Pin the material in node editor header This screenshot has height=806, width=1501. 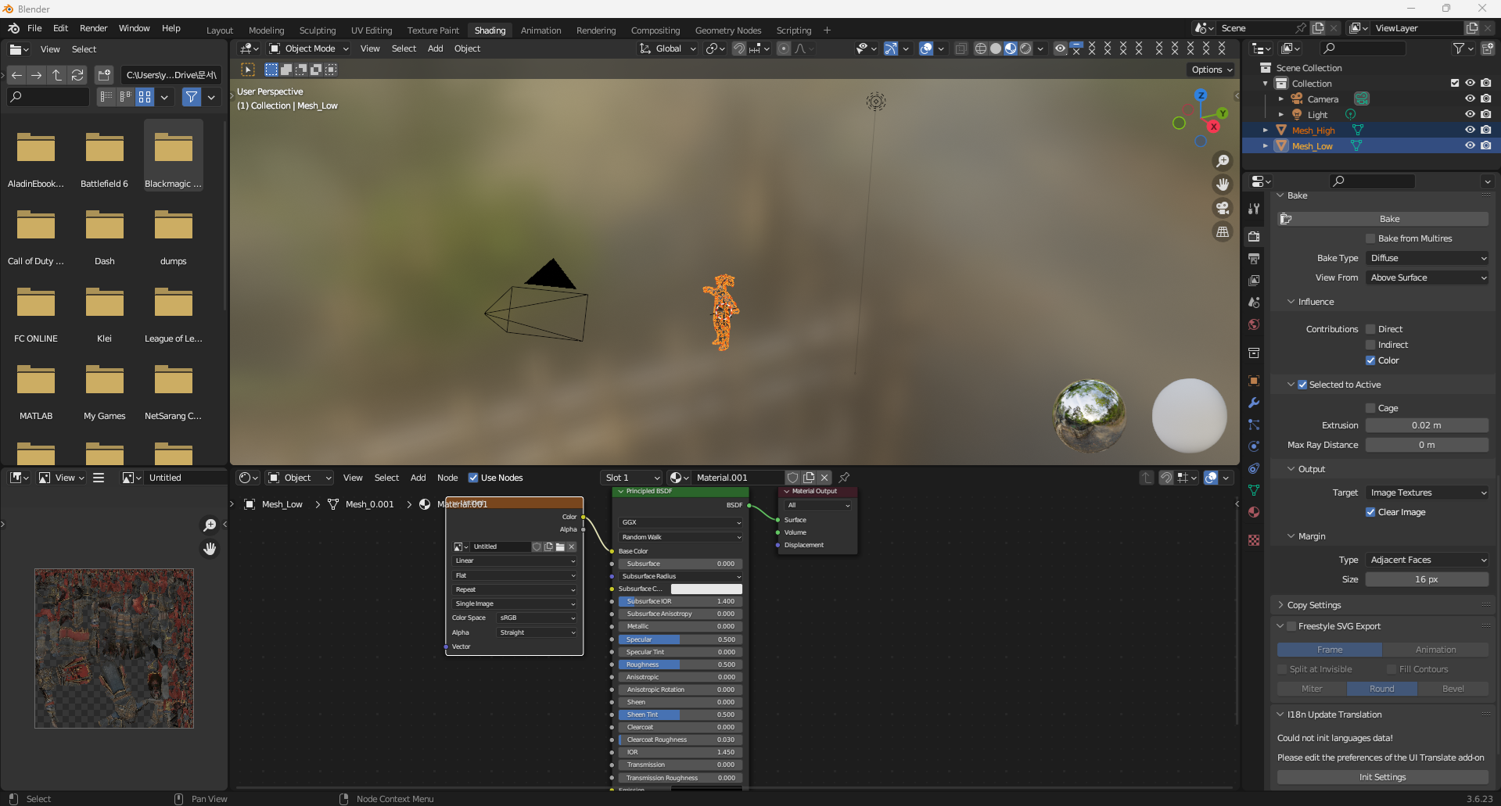click(x=844, y=478)
